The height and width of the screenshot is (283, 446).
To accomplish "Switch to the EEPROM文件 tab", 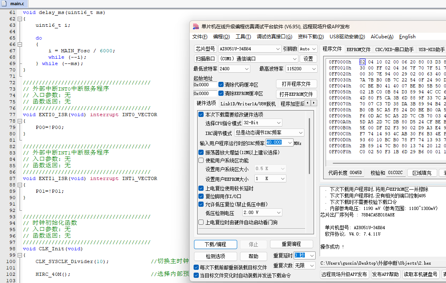I will [358, 49].
